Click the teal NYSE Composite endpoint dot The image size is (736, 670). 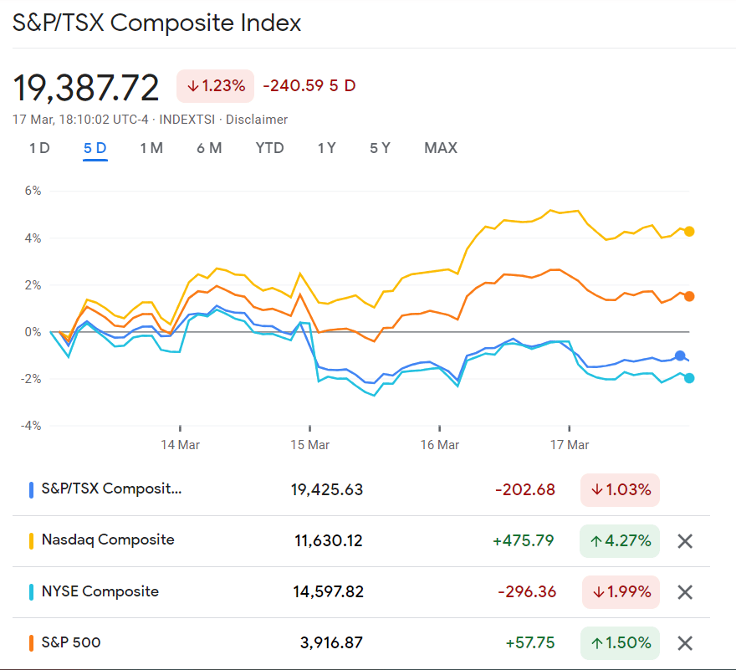(x=689, y=378)
